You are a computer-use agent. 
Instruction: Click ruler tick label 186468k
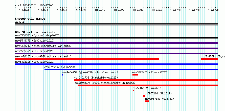(43, 10)
